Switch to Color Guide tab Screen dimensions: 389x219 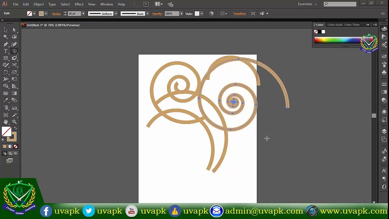pyautogui.click(x=335, y=25)
